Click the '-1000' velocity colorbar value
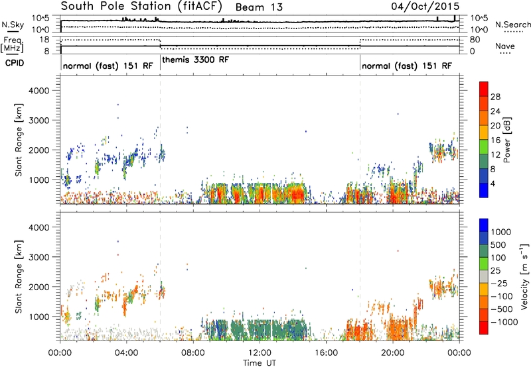Screen dimensions: 531x367 [504, 322]
